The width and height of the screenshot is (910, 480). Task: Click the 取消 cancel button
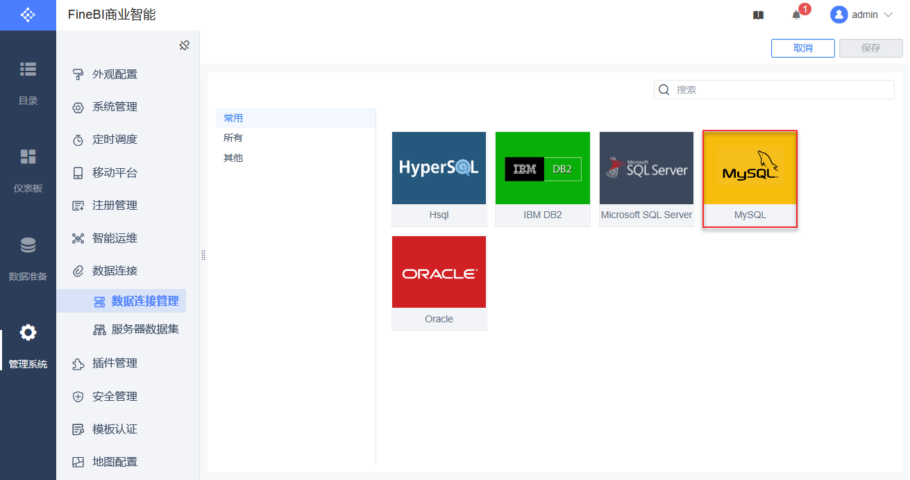click(x=803, y=48)
